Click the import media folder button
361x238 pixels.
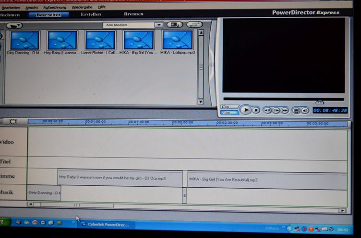coord(14,25)
